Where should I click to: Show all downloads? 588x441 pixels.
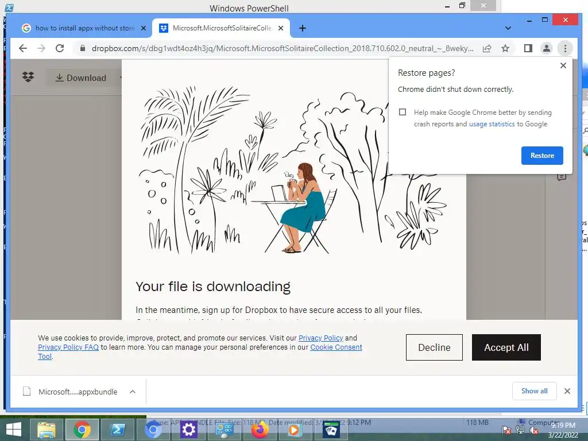[535, 391]
